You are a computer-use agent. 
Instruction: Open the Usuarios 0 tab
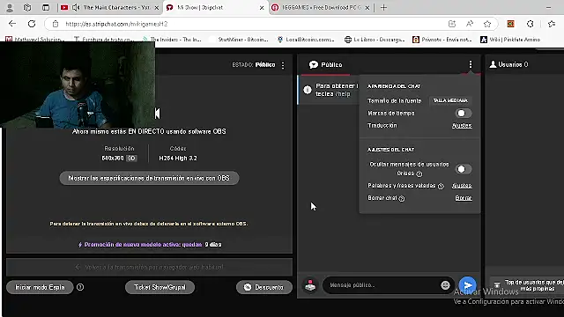(x=508, y=64)
